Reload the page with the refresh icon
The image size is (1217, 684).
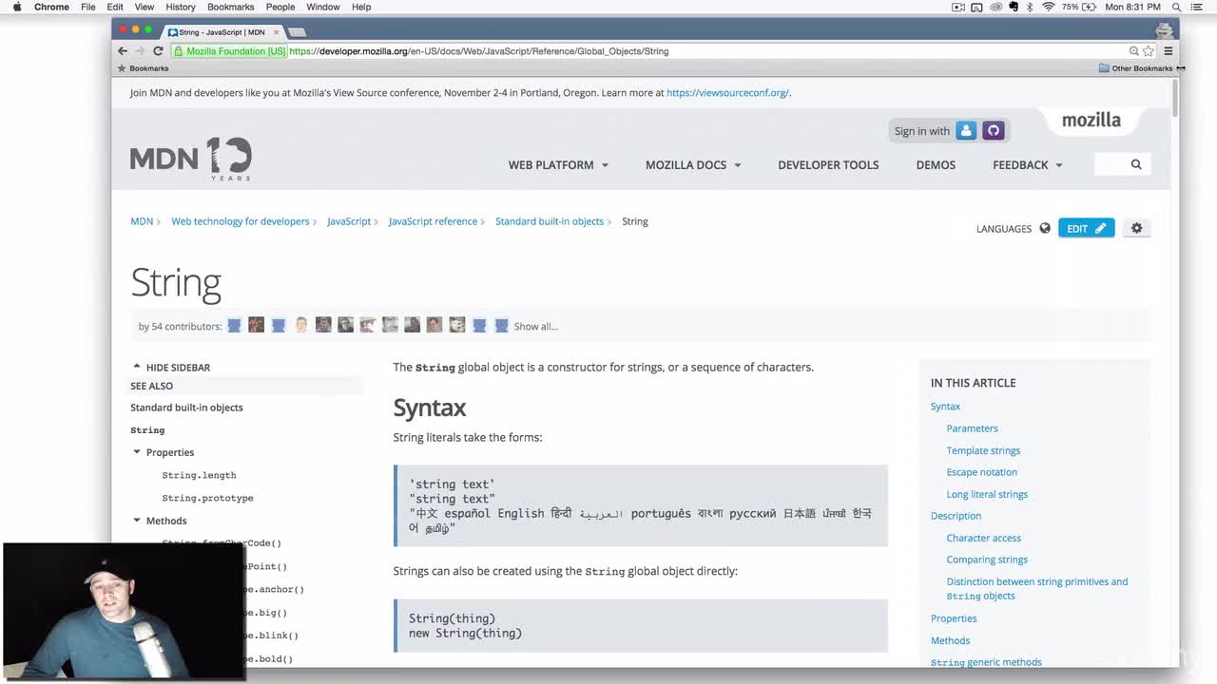[x=158, y=51]
